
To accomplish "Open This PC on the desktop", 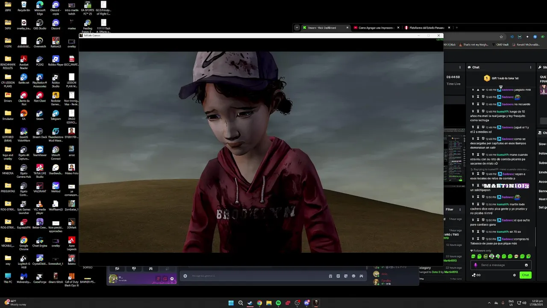I will [x=8, y=278].
